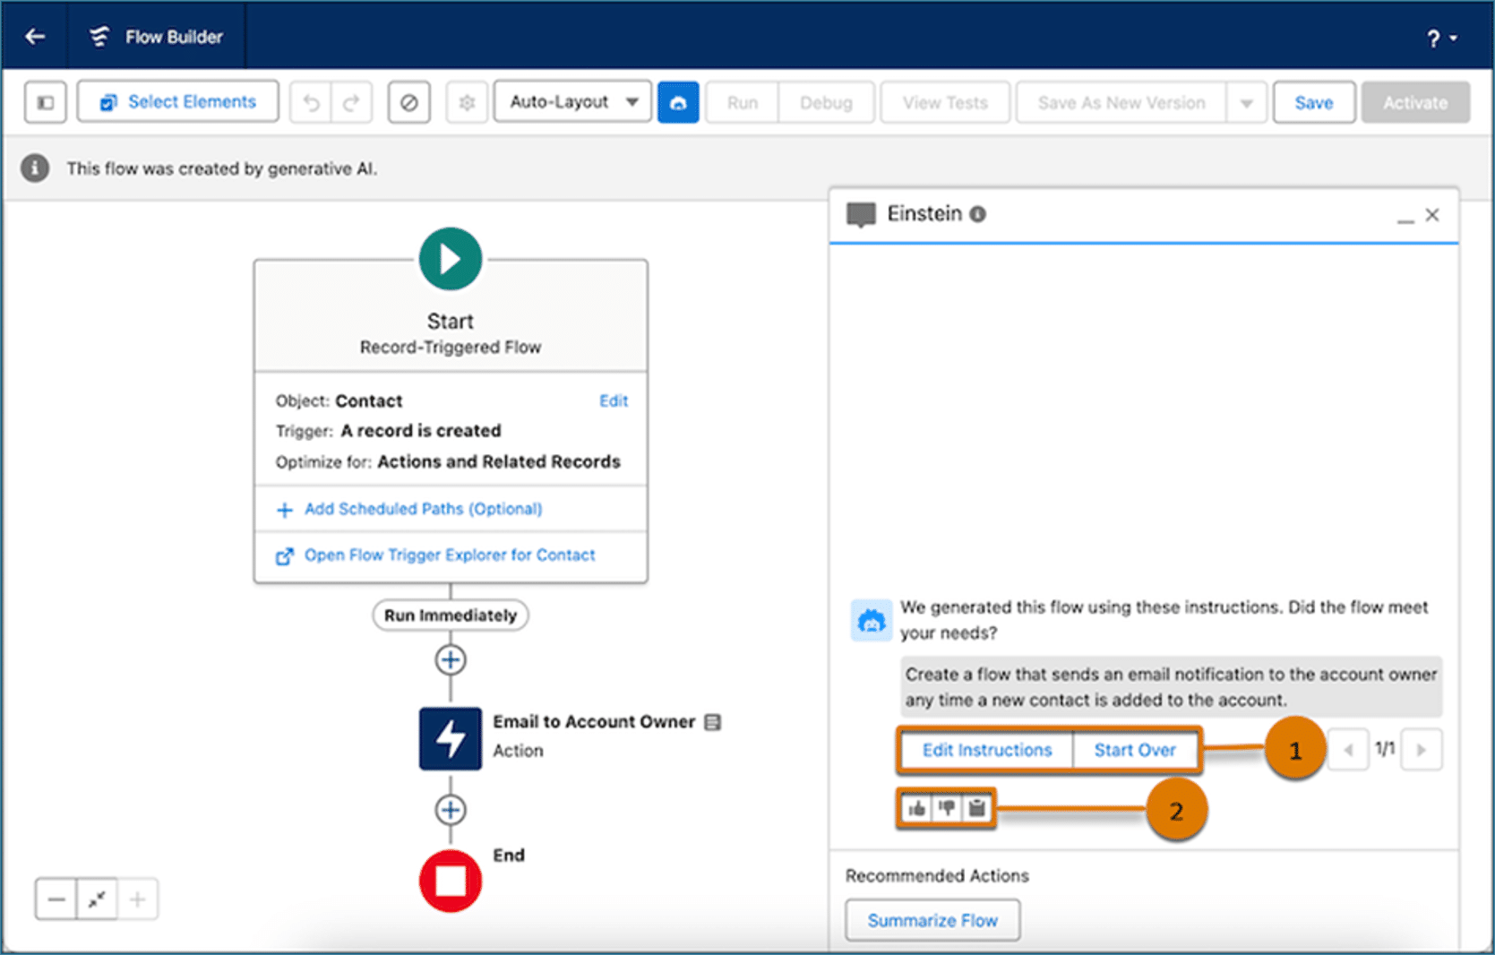
Task: Click the Email to Account Owner action icon
Action: click(450, 738)
